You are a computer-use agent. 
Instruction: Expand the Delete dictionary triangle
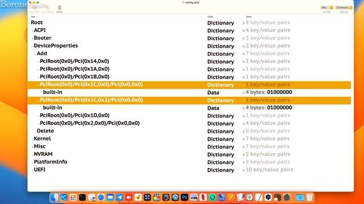35,131
